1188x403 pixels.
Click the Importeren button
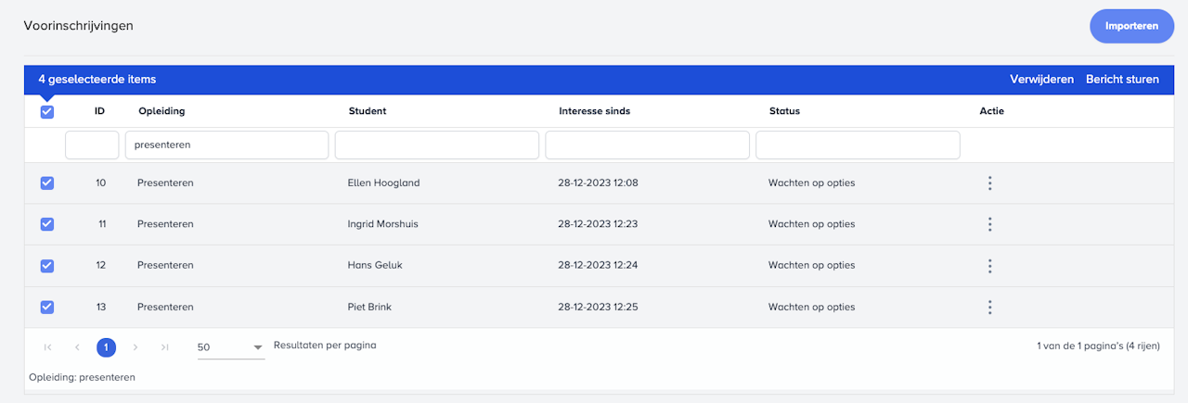point(1131,26)
